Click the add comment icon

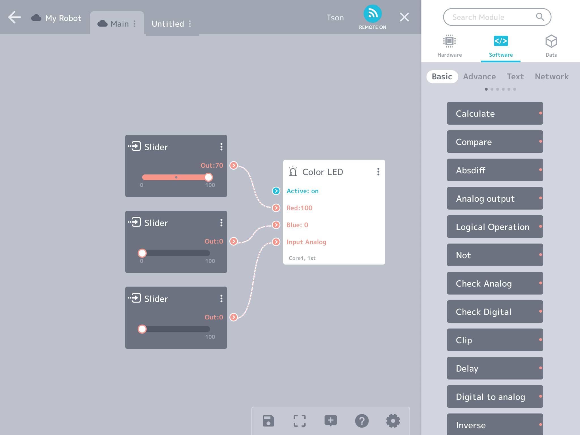pos(330,421)
